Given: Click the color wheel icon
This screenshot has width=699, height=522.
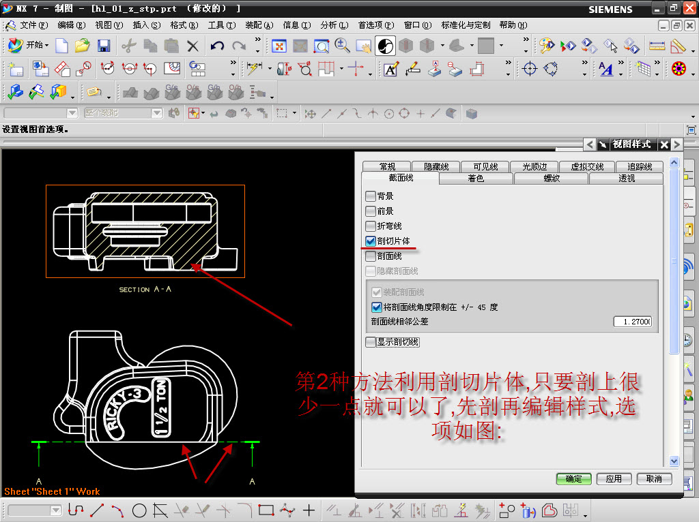Looking at the screenshot, I should 679,69.
